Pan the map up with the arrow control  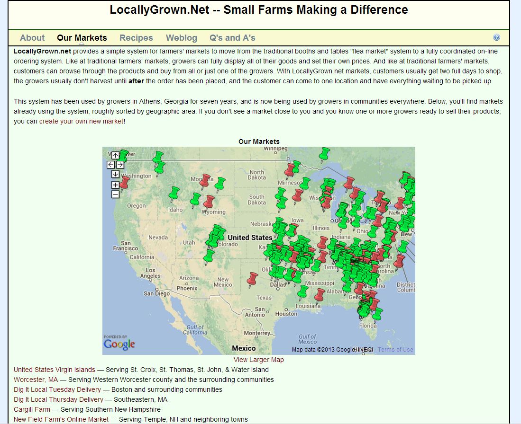click(115, 155)
